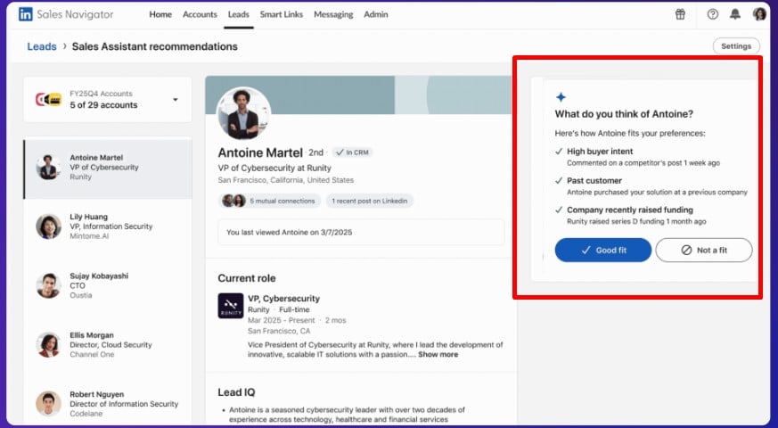The image size is (778, 428).
Task: Open Smart Links tab
Action: [x=282, y=14]
